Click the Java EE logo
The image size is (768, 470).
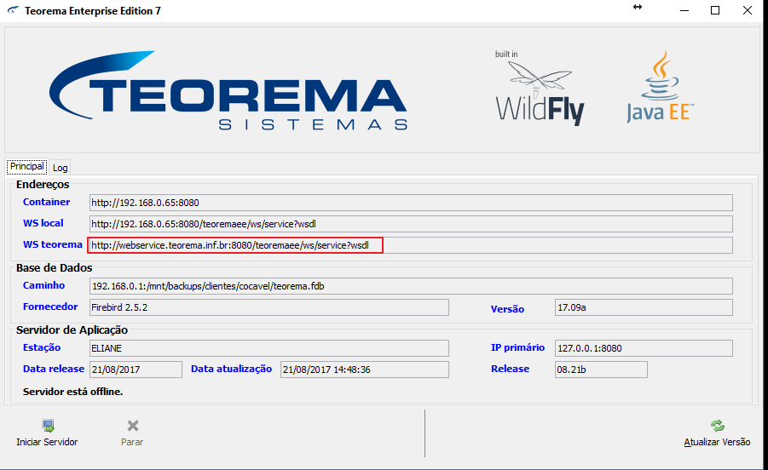660,87
